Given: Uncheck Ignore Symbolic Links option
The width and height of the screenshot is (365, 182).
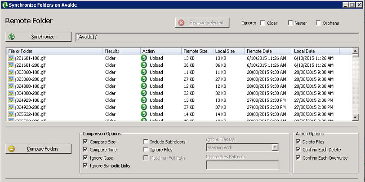Looking at the screenshot, I should tap(85, 166).
